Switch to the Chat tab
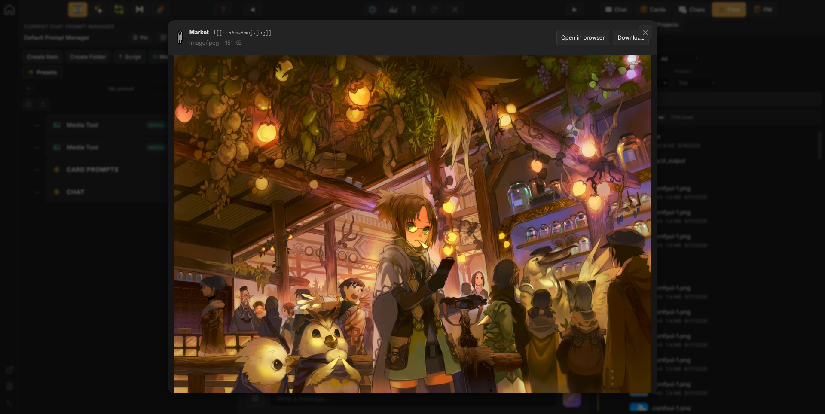This screenshot has height=414, width=825. coord(616,9)
